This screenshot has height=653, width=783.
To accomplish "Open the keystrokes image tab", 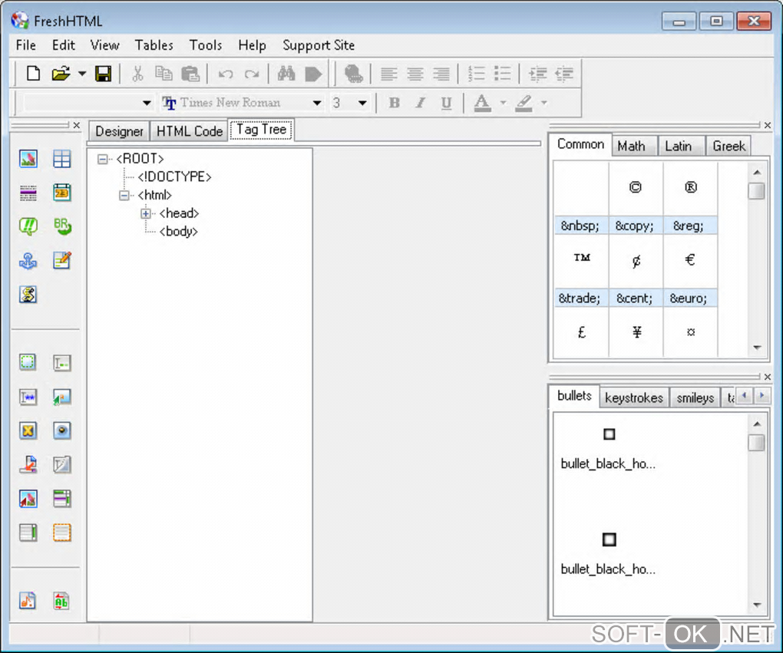I will pos(633,398).
